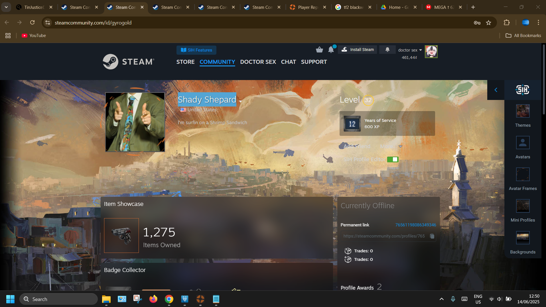Open Backgrounds in SIH panel
Screen dimensions: 546x307
pos(523,243)
